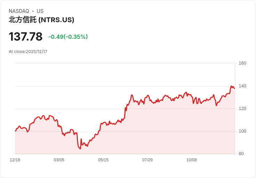
Task: Click the 160 y-axis label
Action: click(x=242, y=63)
